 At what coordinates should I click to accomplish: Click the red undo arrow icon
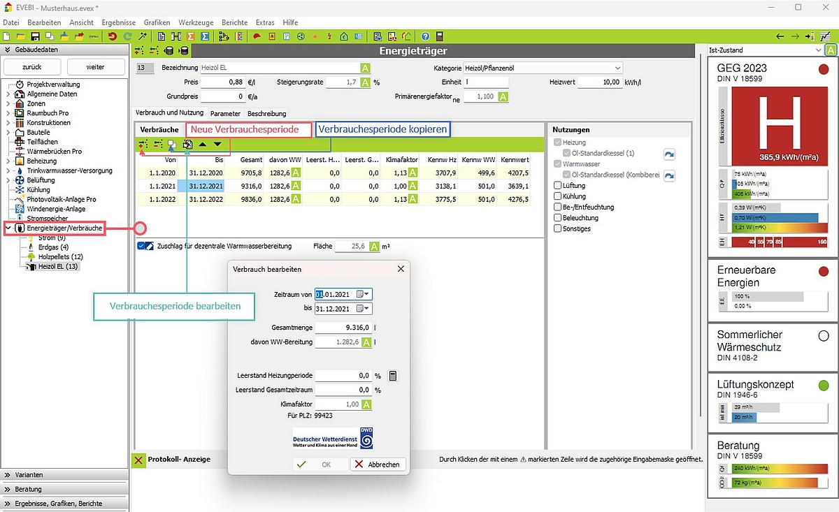pyautogui.click(x=112, y=36)
